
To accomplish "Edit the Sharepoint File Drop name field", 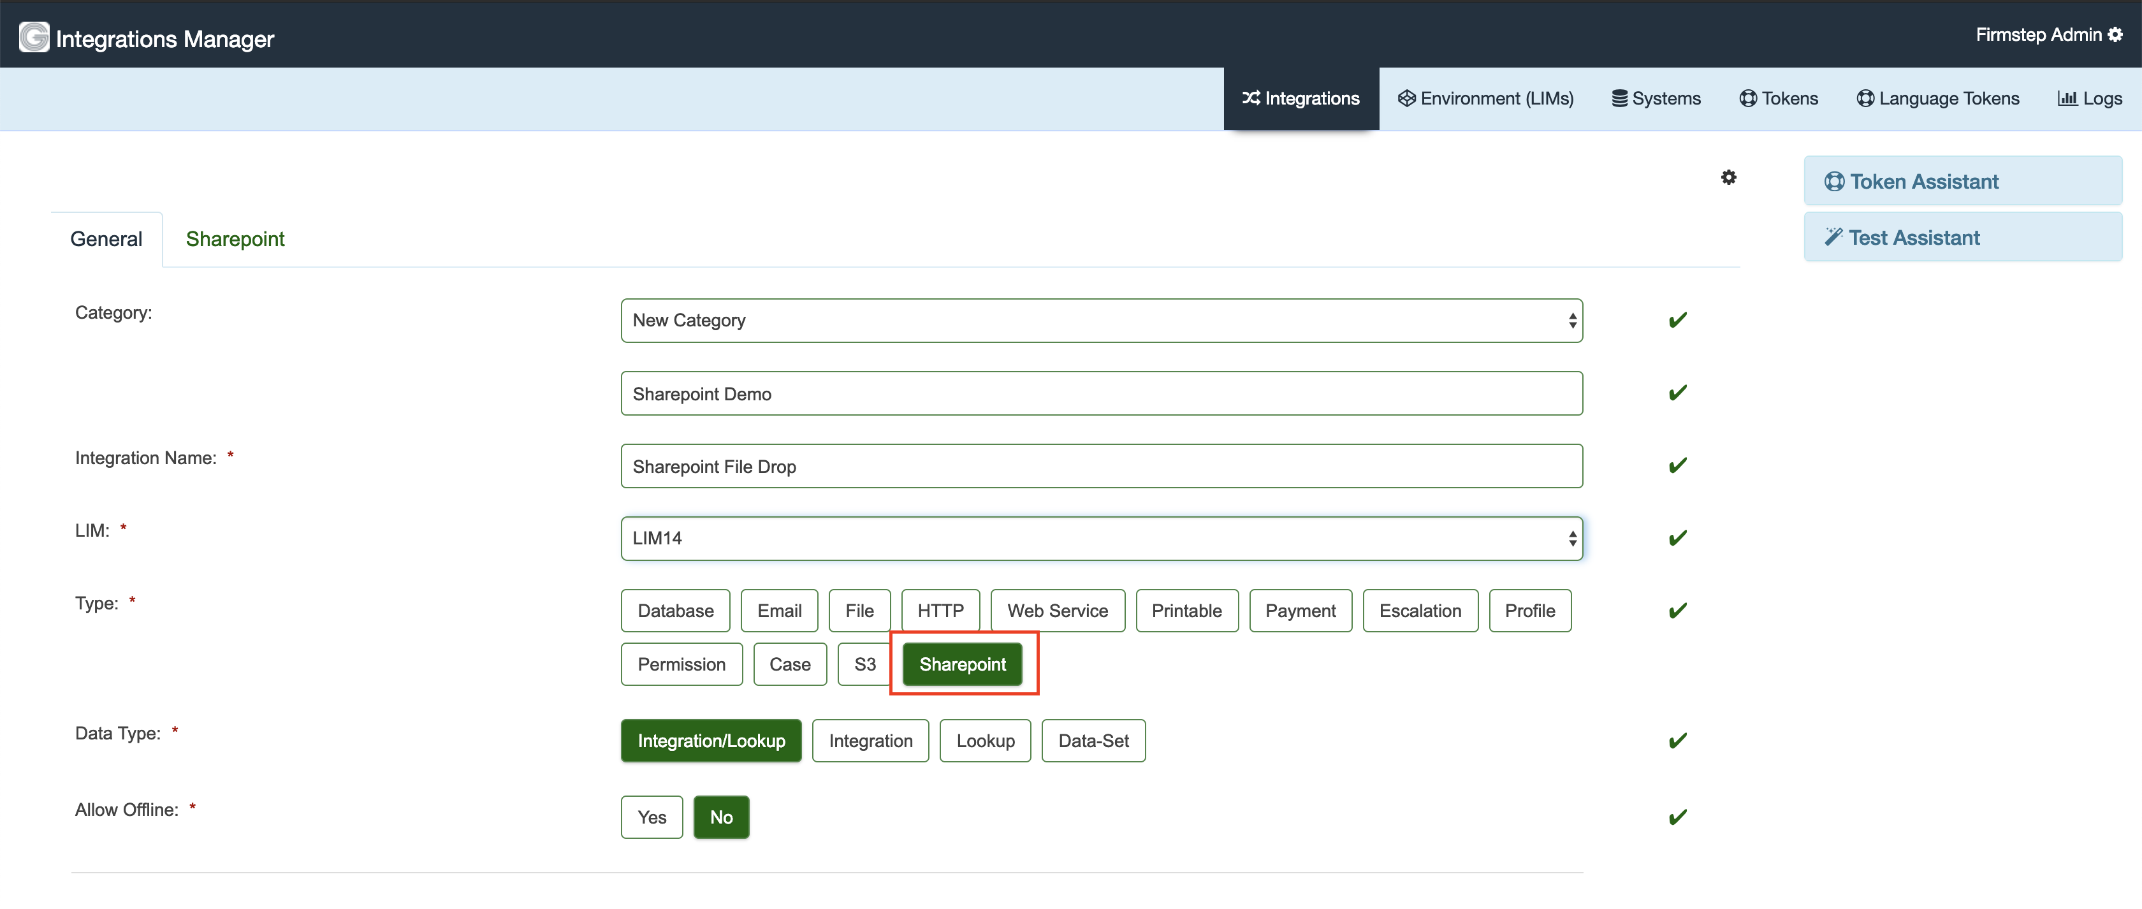I will click(x=1102, y=466).
